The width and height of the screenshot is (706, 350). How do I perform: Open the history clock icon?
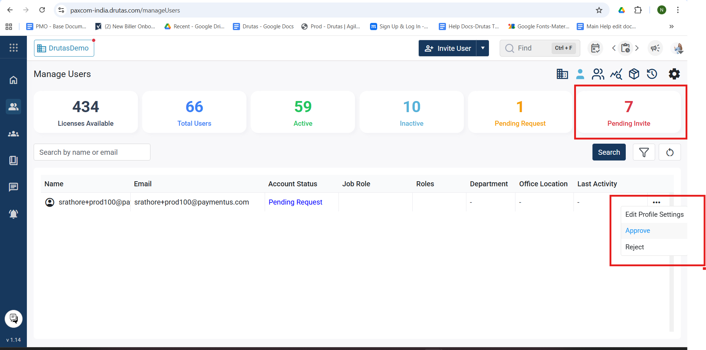(652, 74)
